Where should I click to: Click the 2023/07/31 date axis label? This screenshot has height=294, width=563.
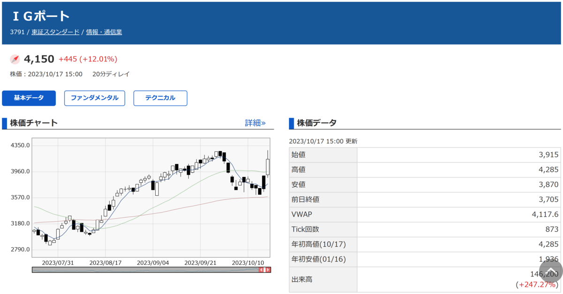(x=58, y=263)
